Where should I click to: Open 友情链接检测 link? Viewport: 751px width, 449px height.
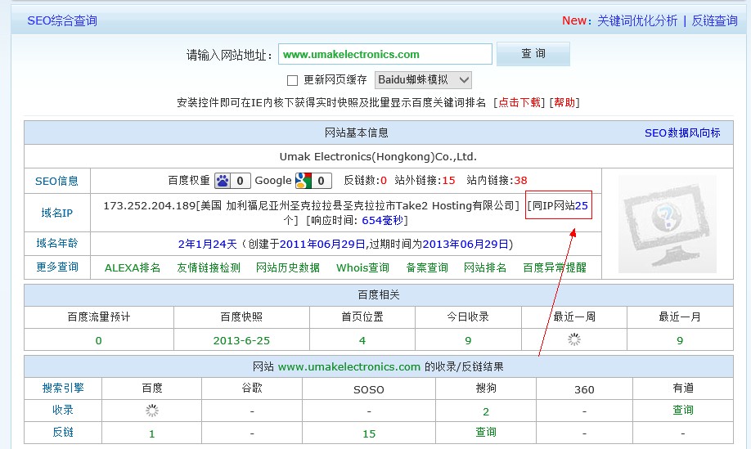point(209,267)
